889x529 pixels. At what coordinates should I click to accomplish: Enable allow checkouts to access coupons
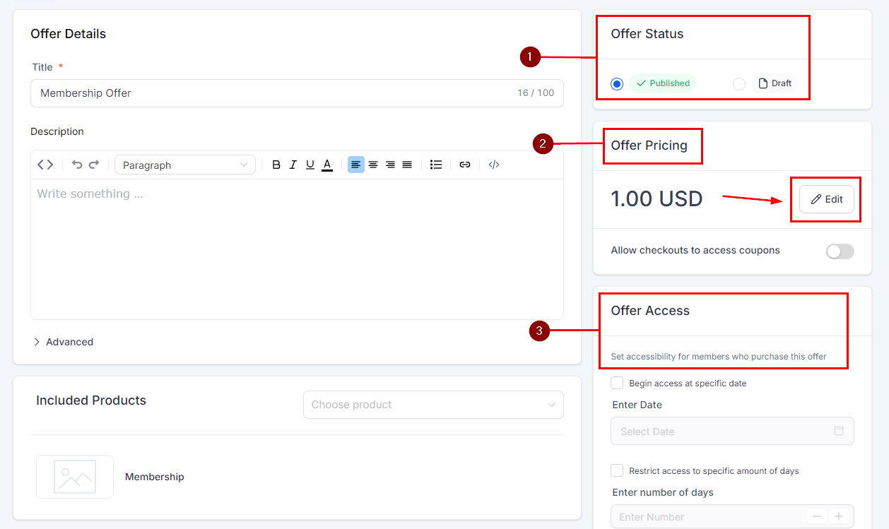840,251
